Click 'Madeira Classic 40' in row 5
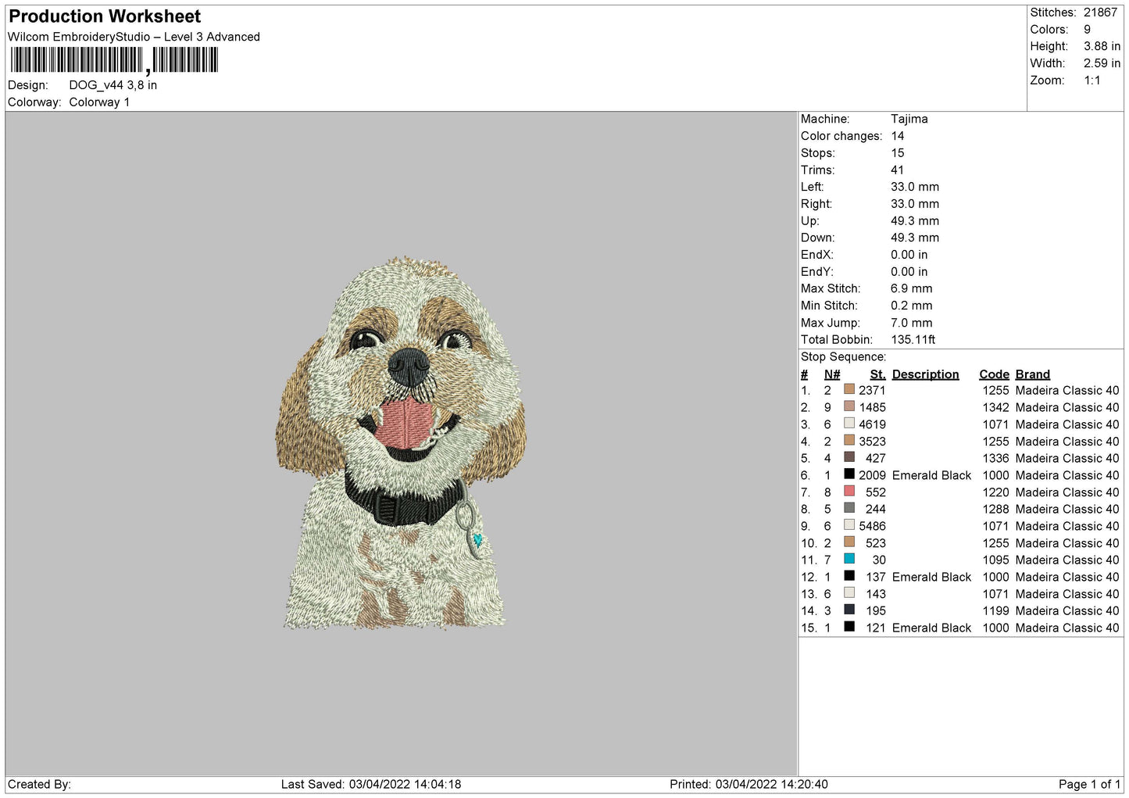Screen dimensions: 1129x798 pos(1067,458)
